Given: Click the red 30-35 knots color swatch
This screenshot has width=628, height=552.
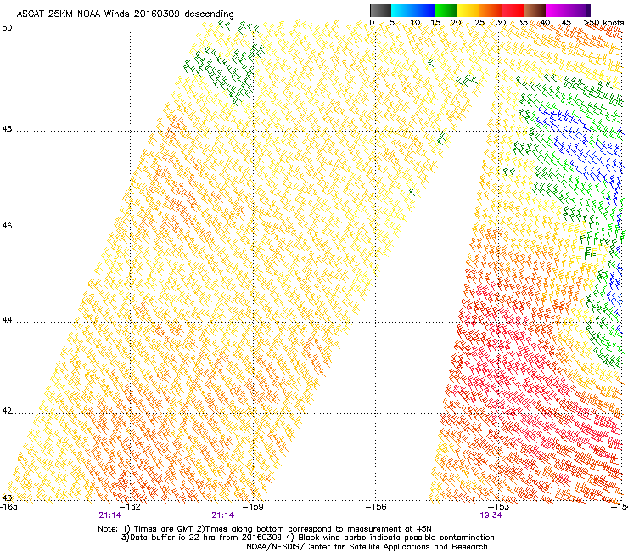Looking at the screenshot, I should point(513,10).
